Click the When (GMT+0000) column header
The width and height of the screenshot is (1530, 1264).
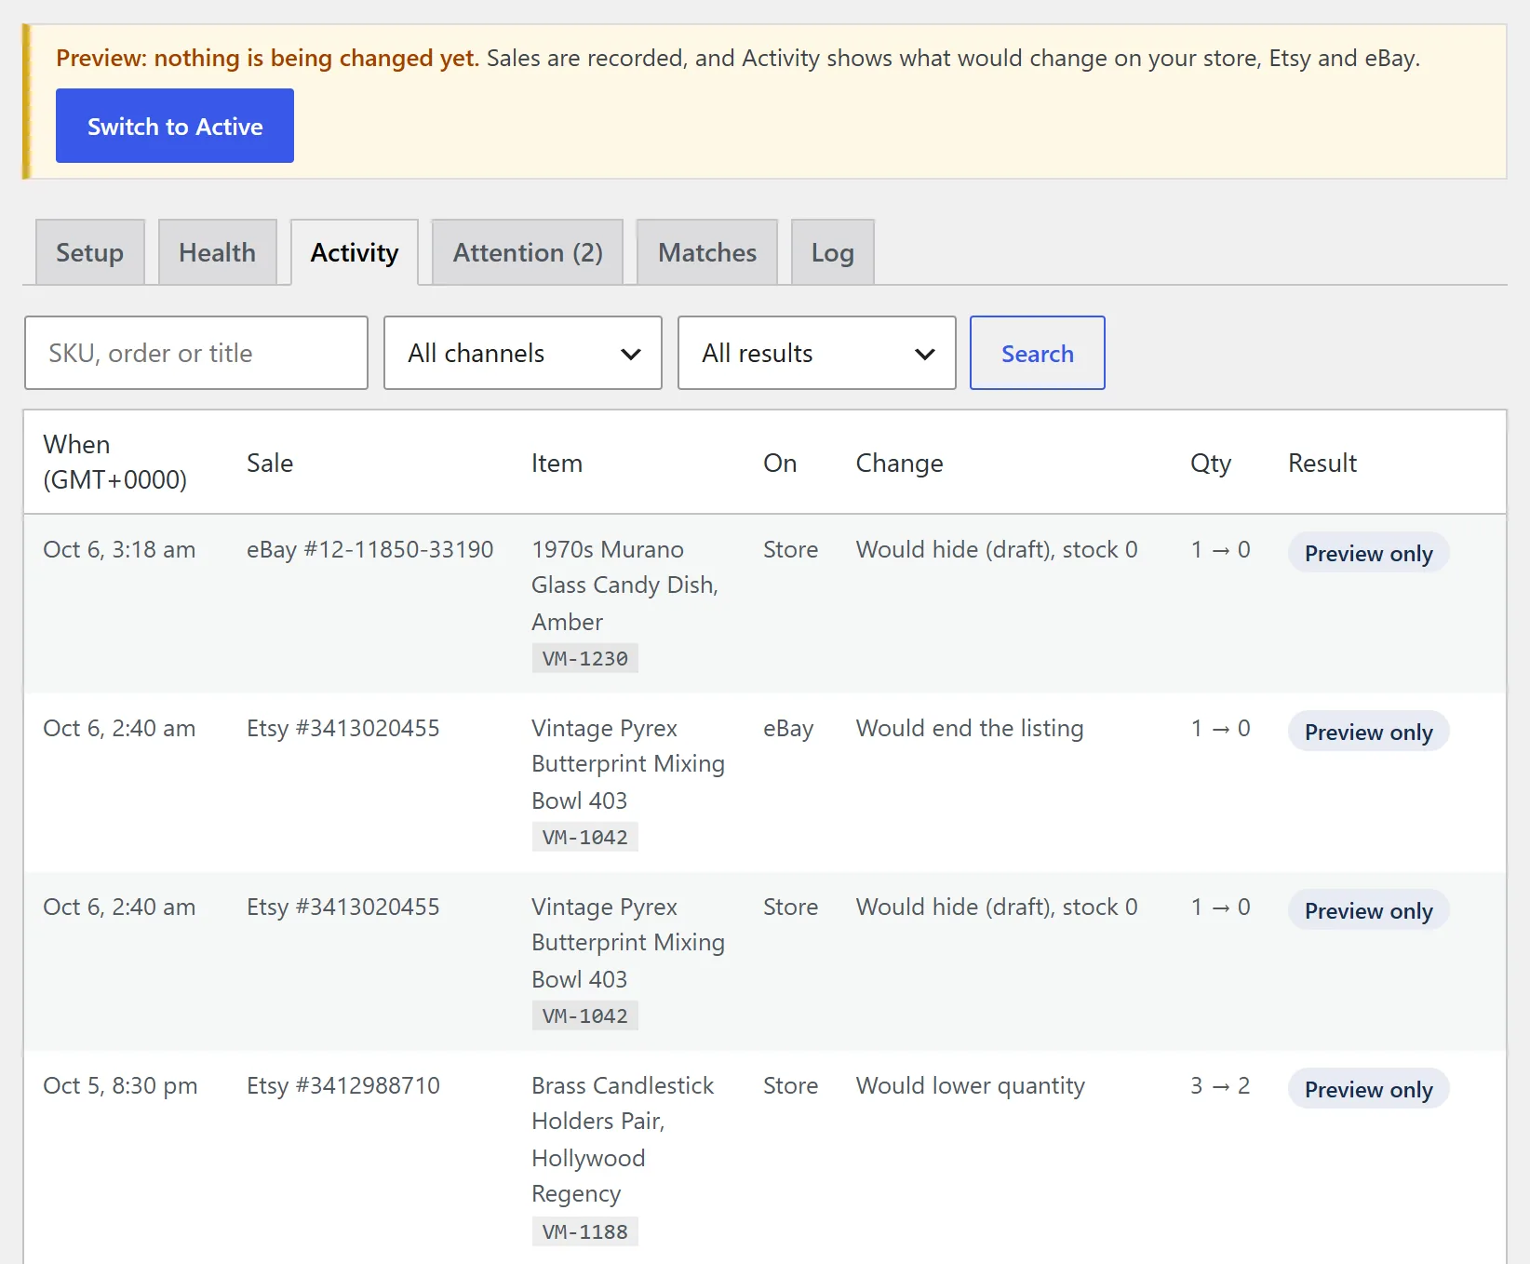[x=115, y=462]
